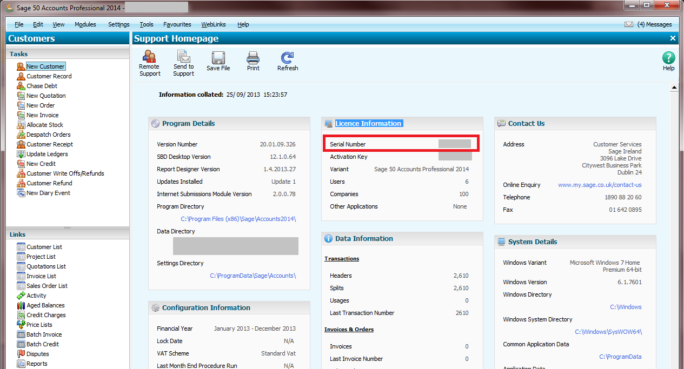Screen dimensions: 684x369
Task: Click the Remote Support toolbar icon
Action: [149, 56]
